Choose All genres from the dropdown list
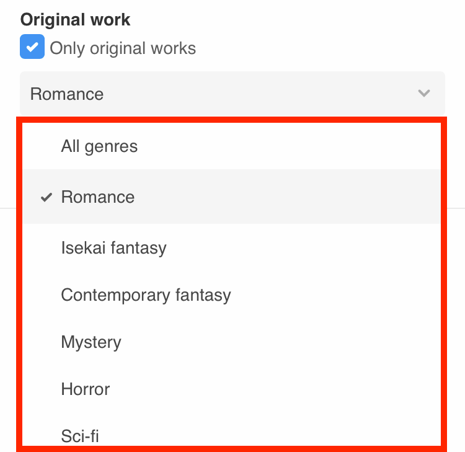 point(99,146)
